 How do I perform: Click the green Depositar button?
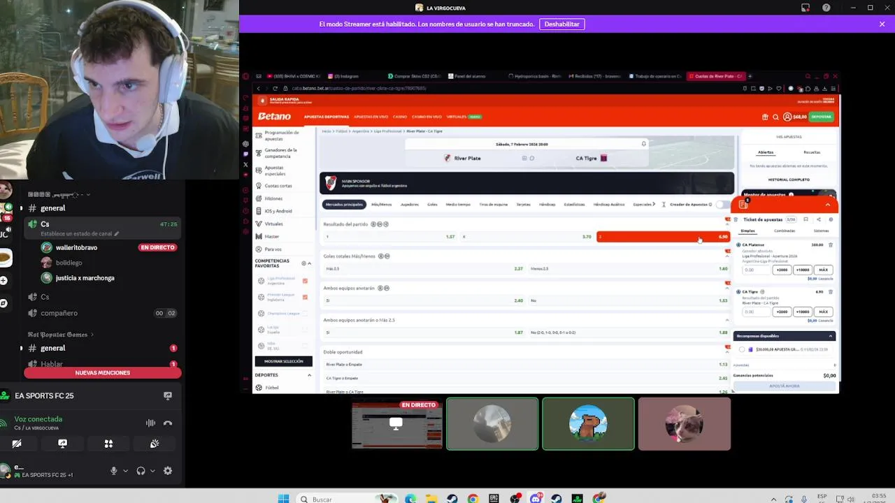coord(822,117)
